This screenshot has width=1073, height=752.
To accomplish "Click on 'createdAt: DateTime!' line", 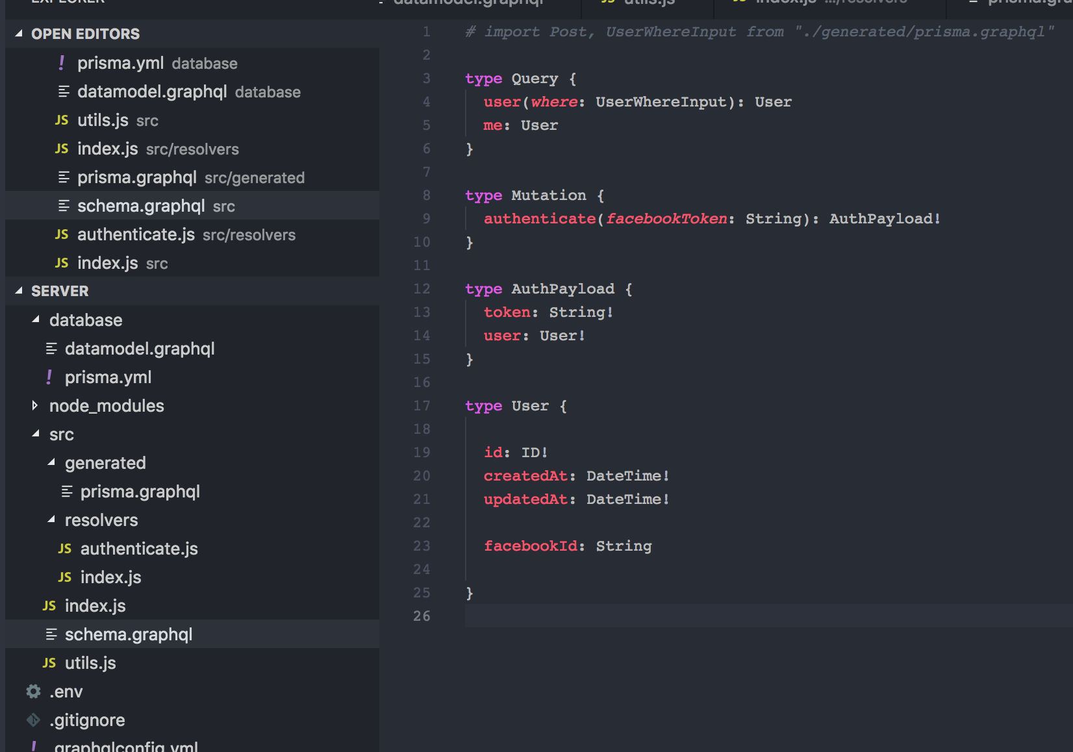I will [x=577, y=476].
